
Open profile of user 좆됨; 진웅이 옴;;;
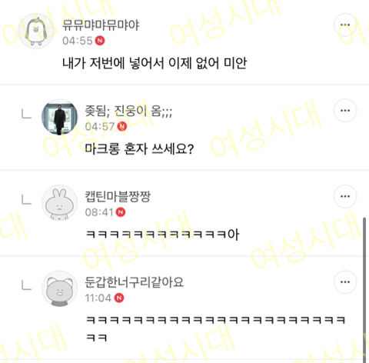128,111
